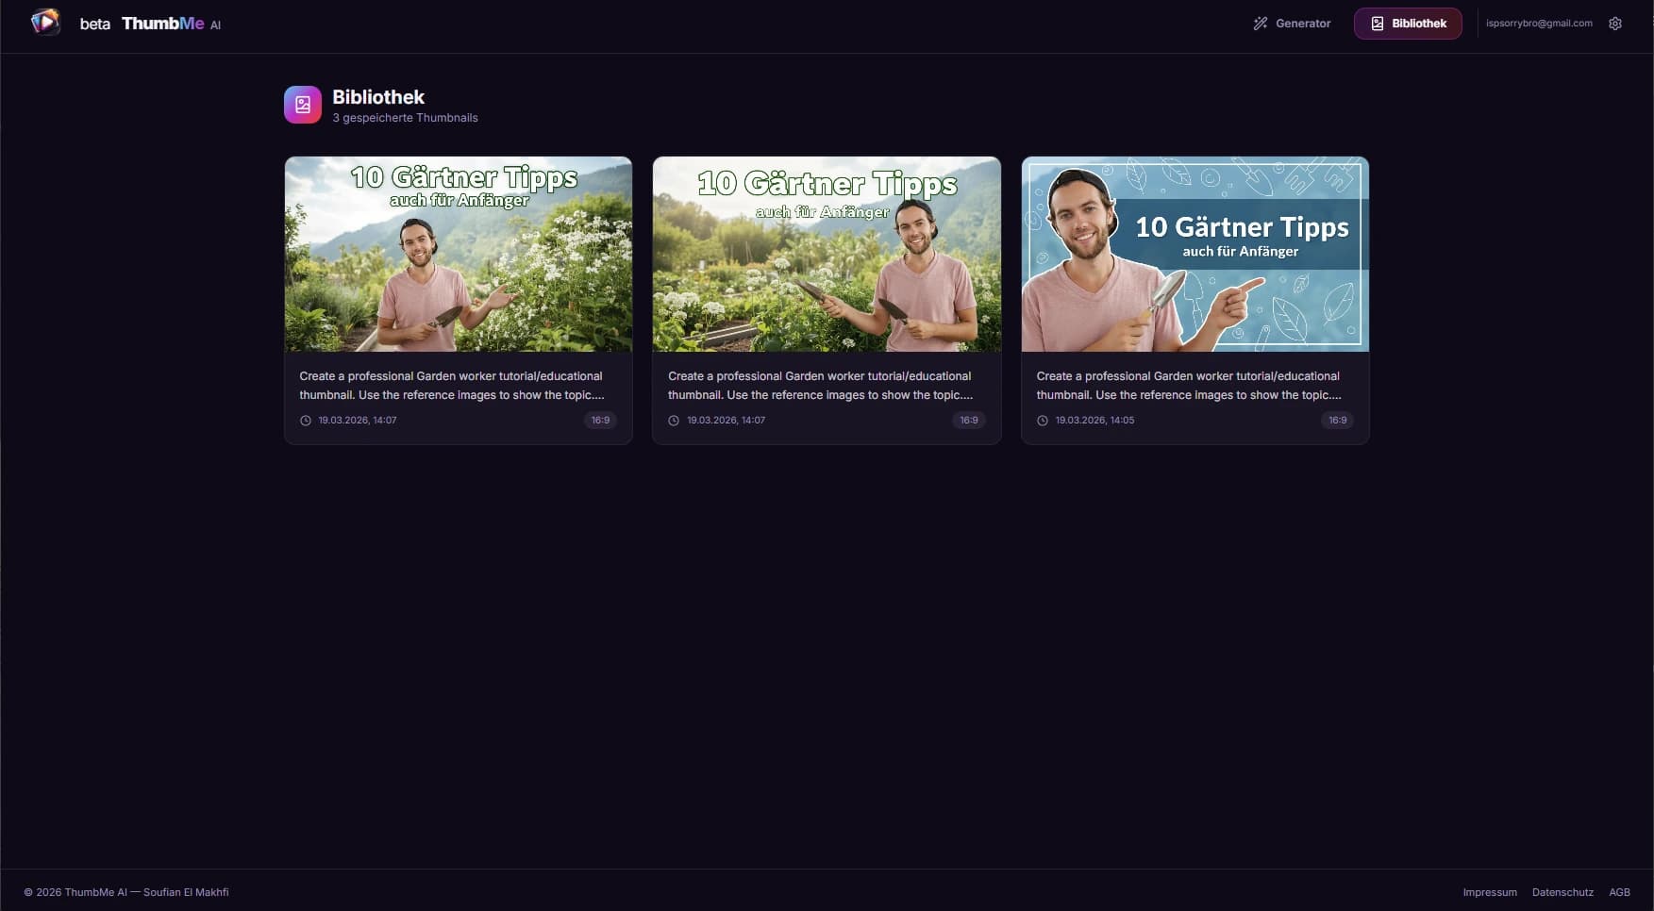Image resolution: width=1654 pixels, height=911 pixels.
Task: Click the gradient library icon beside the Bibliothek heading
Action: [x=302, y=105]
